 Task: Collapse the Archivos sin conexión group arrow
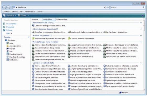pyautogui.click(x=141, y=35)
